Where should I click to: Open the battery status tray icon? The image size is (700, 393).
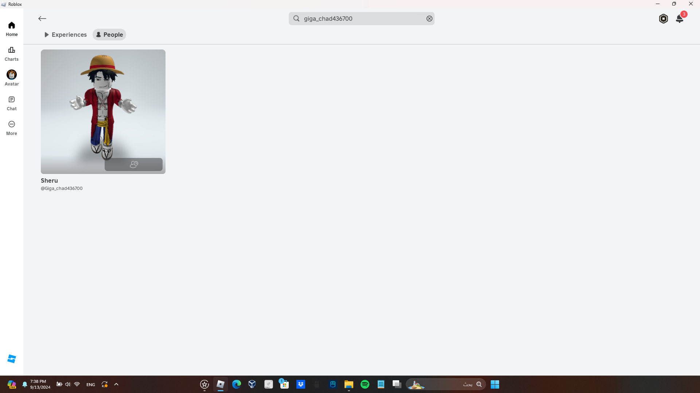59,384
